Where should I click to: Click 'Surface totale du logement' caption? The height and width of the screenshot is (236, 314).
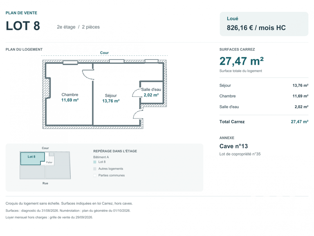coord(241,71)
